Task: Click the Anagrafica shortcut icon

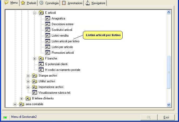Action: click(47, 18)
